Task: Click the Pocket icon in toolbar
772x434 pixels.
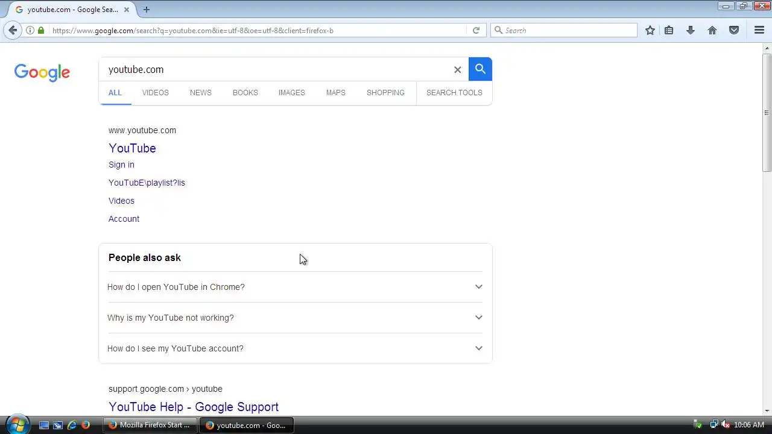Action: [x=734, y=30]
